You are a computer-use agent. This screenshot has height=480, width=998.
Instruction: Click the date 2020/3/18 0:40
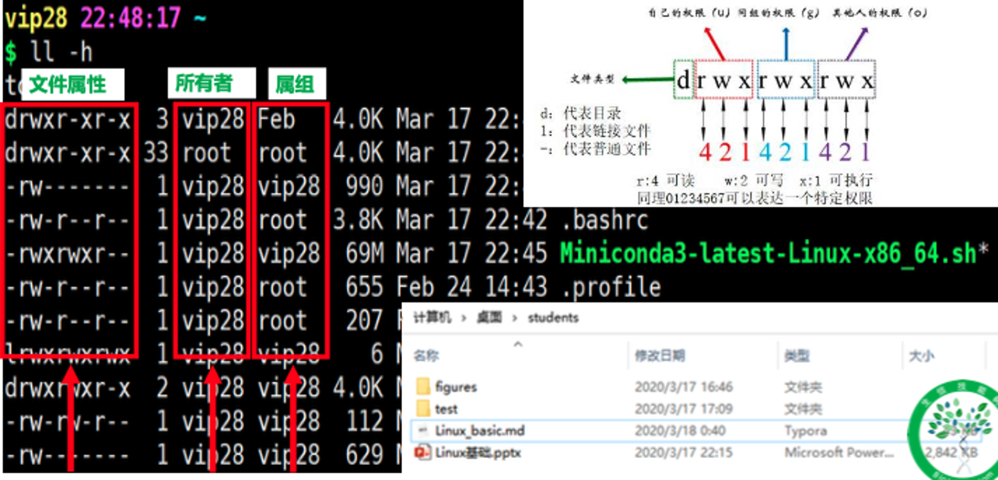pyautogui.click(x=680, y=430)
